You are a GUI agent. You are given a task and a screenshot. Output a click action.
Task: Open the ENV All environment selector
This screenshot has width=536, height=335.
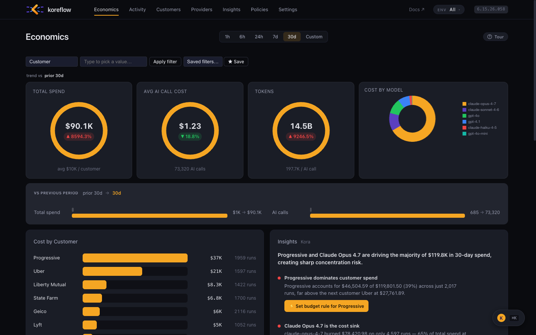[x=449, y=10]
